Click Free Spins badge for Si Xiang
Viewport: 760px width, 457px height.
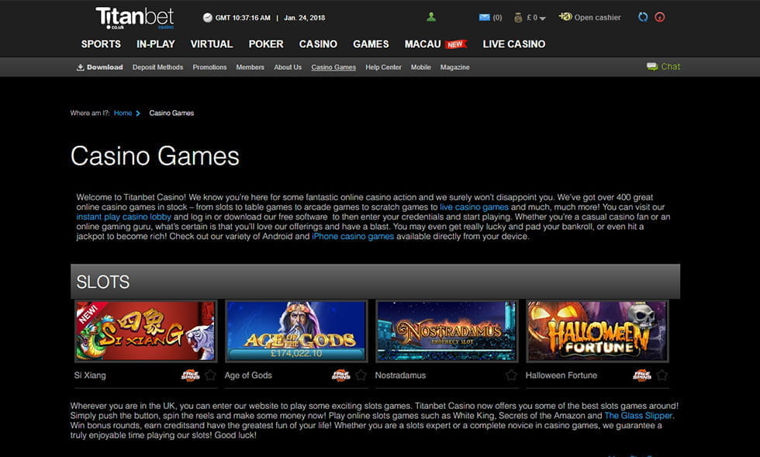pyautogui.click(x=190, y=375)
